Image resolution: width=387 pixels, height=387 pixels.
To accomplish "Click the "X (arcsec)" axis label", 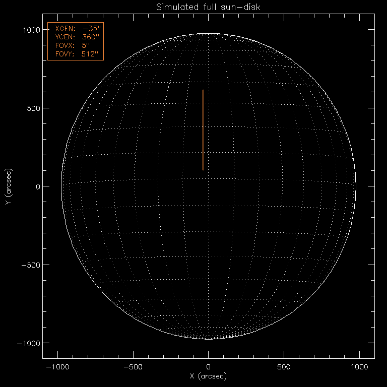I will pyautogui.click(x=208, y=376).
